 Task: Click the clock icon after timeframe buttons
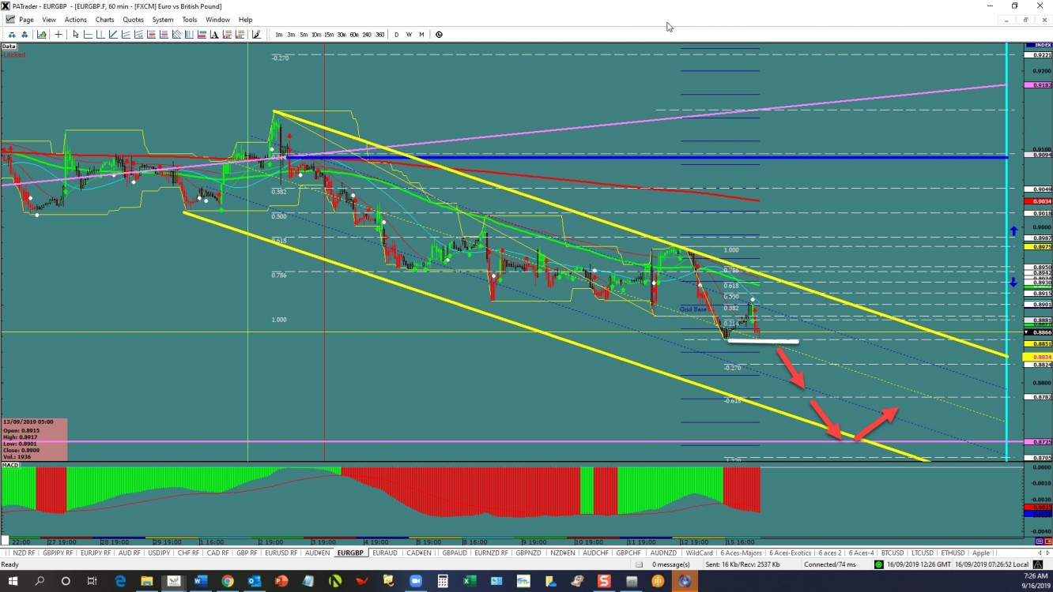coord(439,34)
